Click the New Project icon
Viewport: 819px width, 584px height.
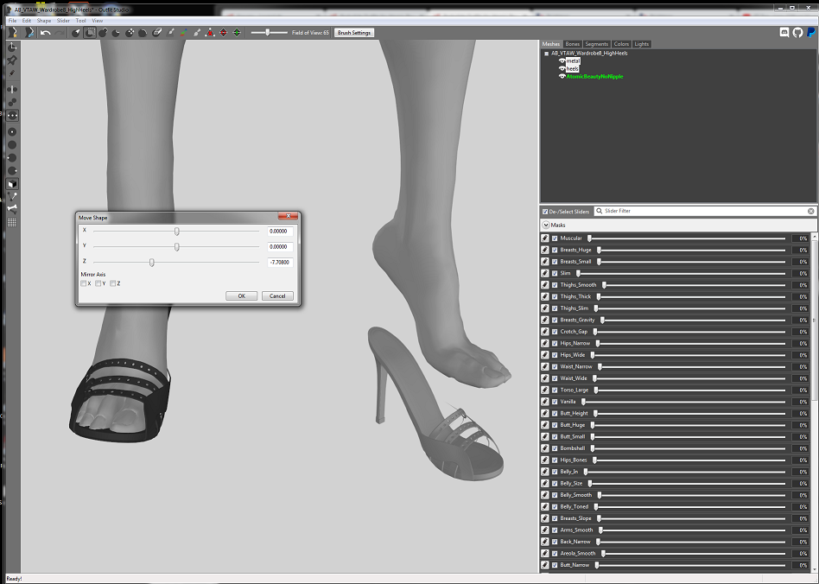pos(13,32)
